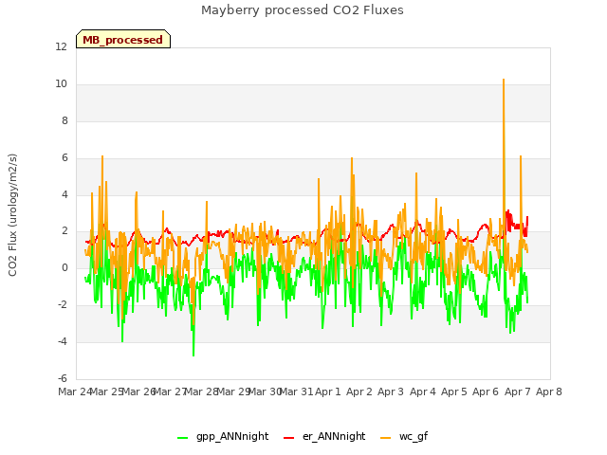This screenshot has height=455, width=607.
Task: Click the x-axis label Apr 1
Action: tap(328, 391)
